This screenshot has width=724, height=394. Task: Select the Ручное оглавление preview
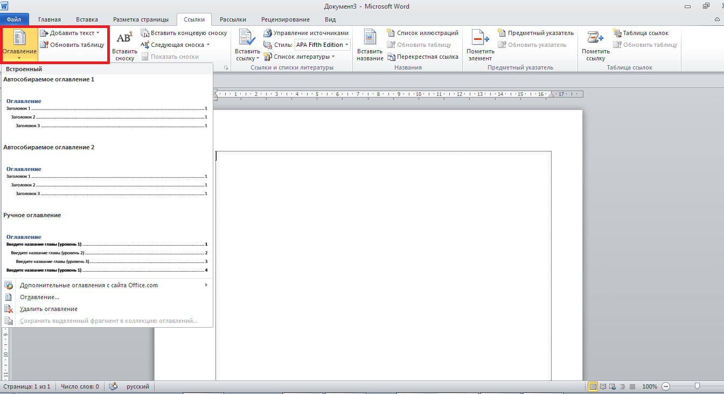107,244
